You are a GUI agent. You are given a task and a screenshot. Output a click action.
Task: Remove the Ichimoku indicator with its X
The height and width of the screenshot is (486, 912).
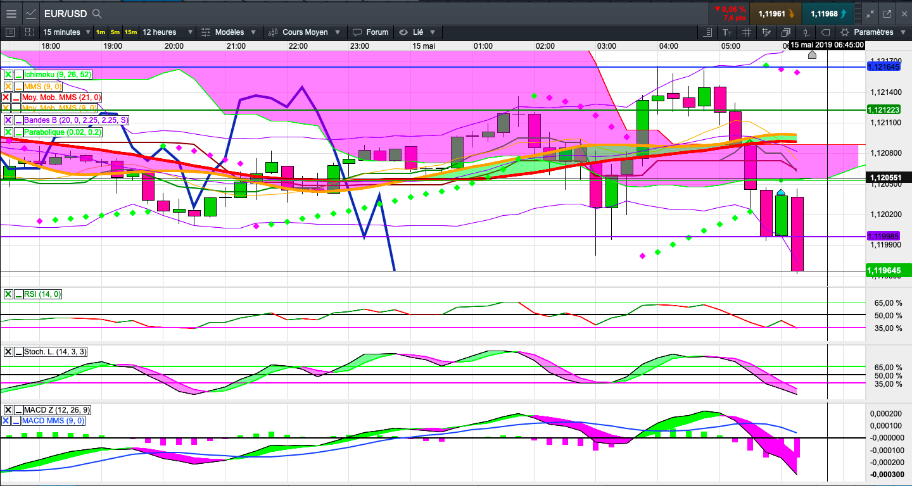coord(8,75)
